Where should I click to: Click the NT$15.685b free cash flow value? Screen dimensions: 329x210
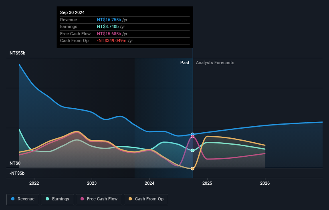(x=109, y=34)
